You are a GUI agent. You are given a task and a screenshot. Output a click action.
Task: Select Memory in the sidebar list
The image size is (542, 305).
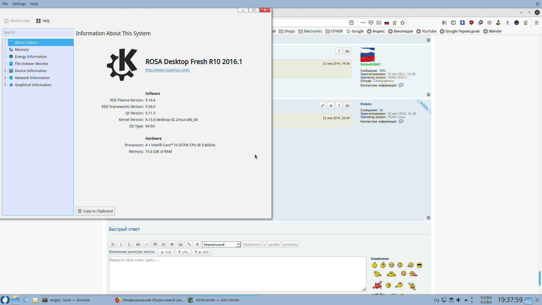[22, 49]
